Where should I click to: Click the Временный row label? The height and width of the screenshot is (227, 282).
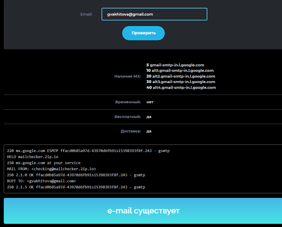point(128,102)
